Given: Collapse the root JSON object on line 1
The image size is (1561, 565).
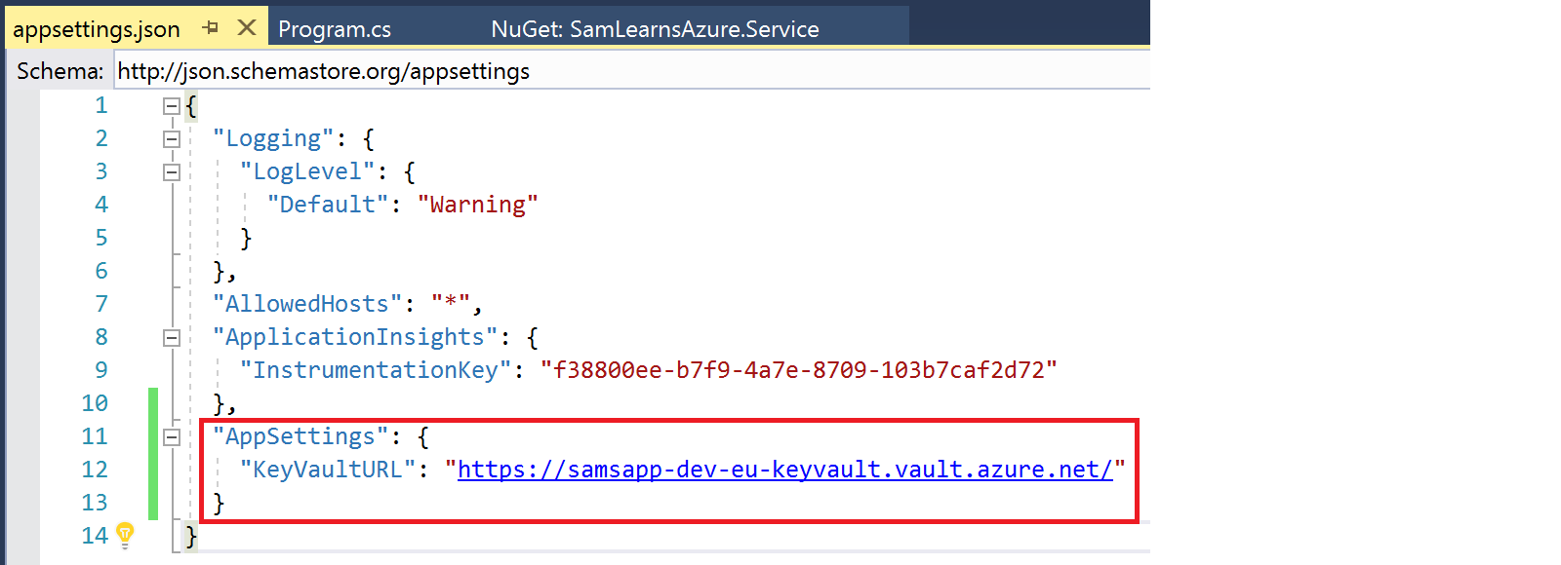Looking at the screenshot, I should pos(172,106).
